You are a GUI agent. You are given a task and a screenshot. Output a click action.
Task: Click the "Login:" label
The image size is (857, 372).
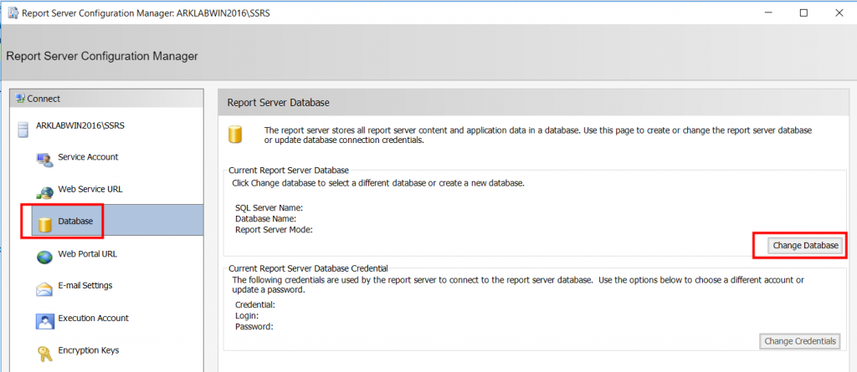click(247, 316)
